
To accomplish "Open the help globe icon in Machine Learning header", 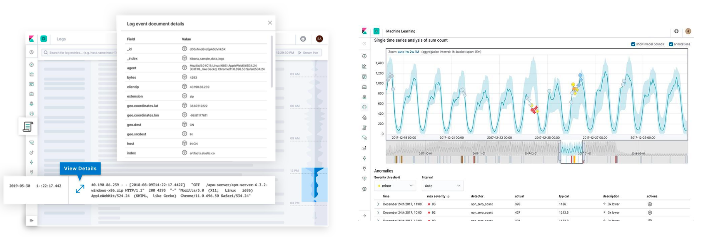I will click(x=676, y=31).
